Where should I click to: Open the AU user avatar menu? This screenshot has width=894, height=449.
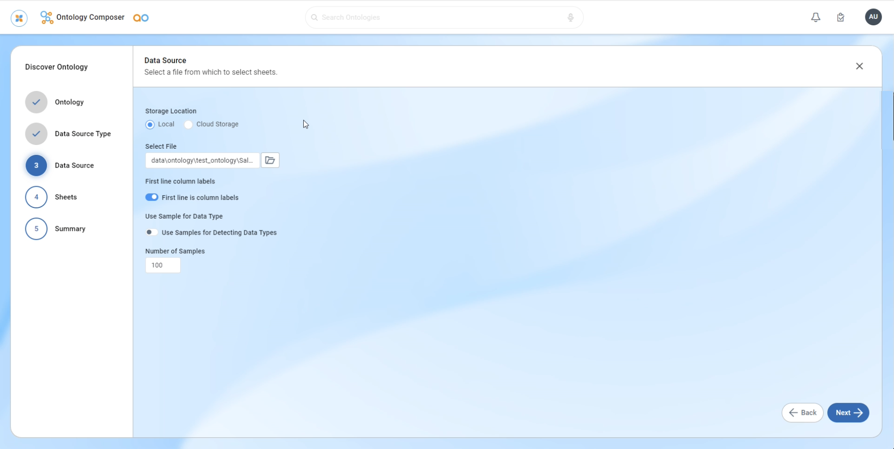pos(873,17)
